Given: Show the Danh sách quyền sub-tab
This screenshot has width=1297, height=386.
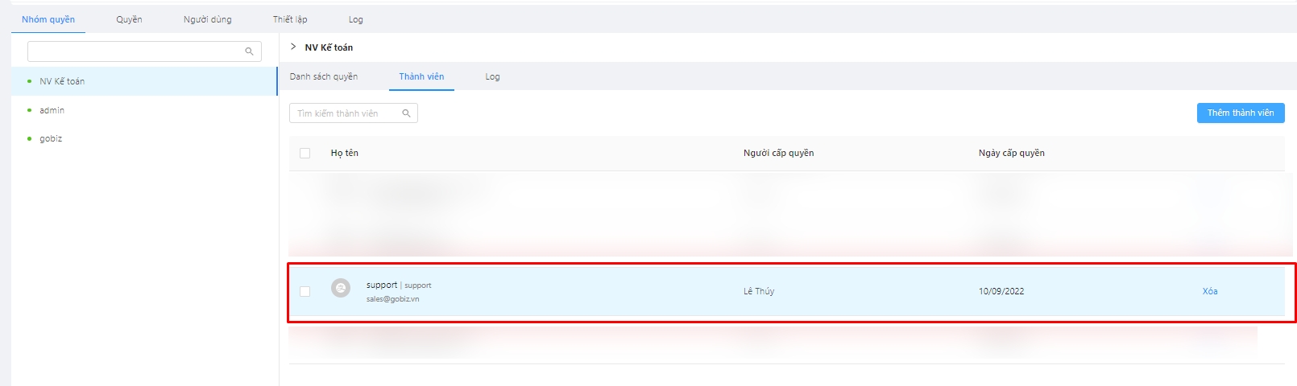Looking at the screenshot, I should (x=324, y=76).
